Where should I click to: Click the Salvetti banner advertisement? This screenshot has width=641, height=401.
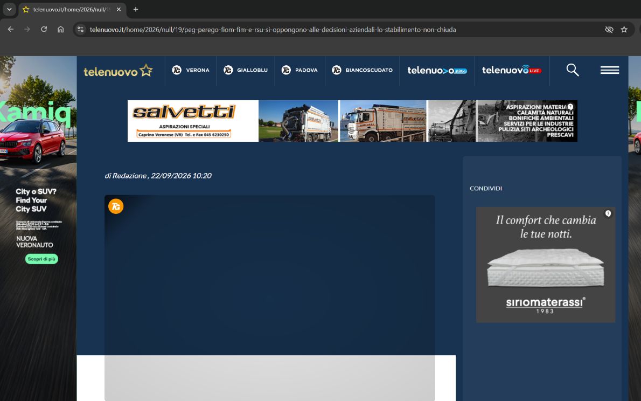(352, 121)
